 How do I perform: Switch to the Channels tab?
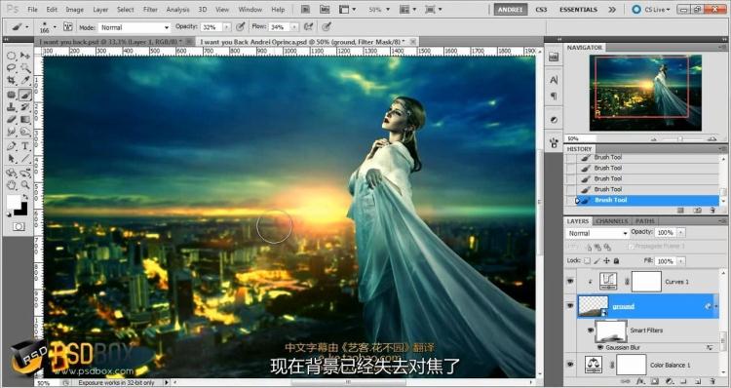pos(612,221)
